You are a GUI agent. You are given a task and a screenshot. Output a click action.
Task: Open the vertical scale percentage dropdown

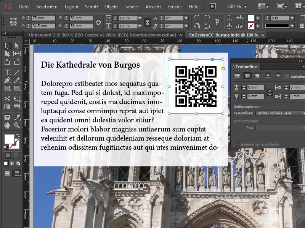click(x=140, y=26)
